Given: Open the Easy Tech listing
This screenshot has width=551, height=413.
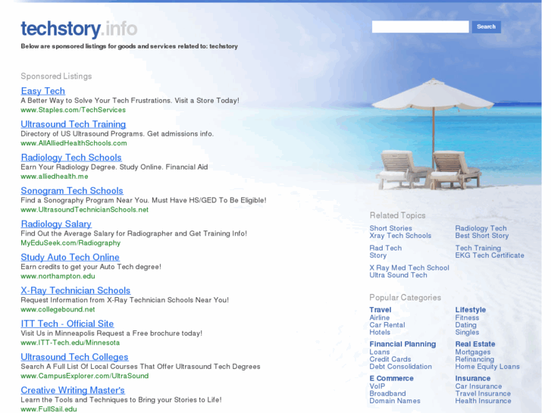Looking at the screenshot, I should (43, 91).
